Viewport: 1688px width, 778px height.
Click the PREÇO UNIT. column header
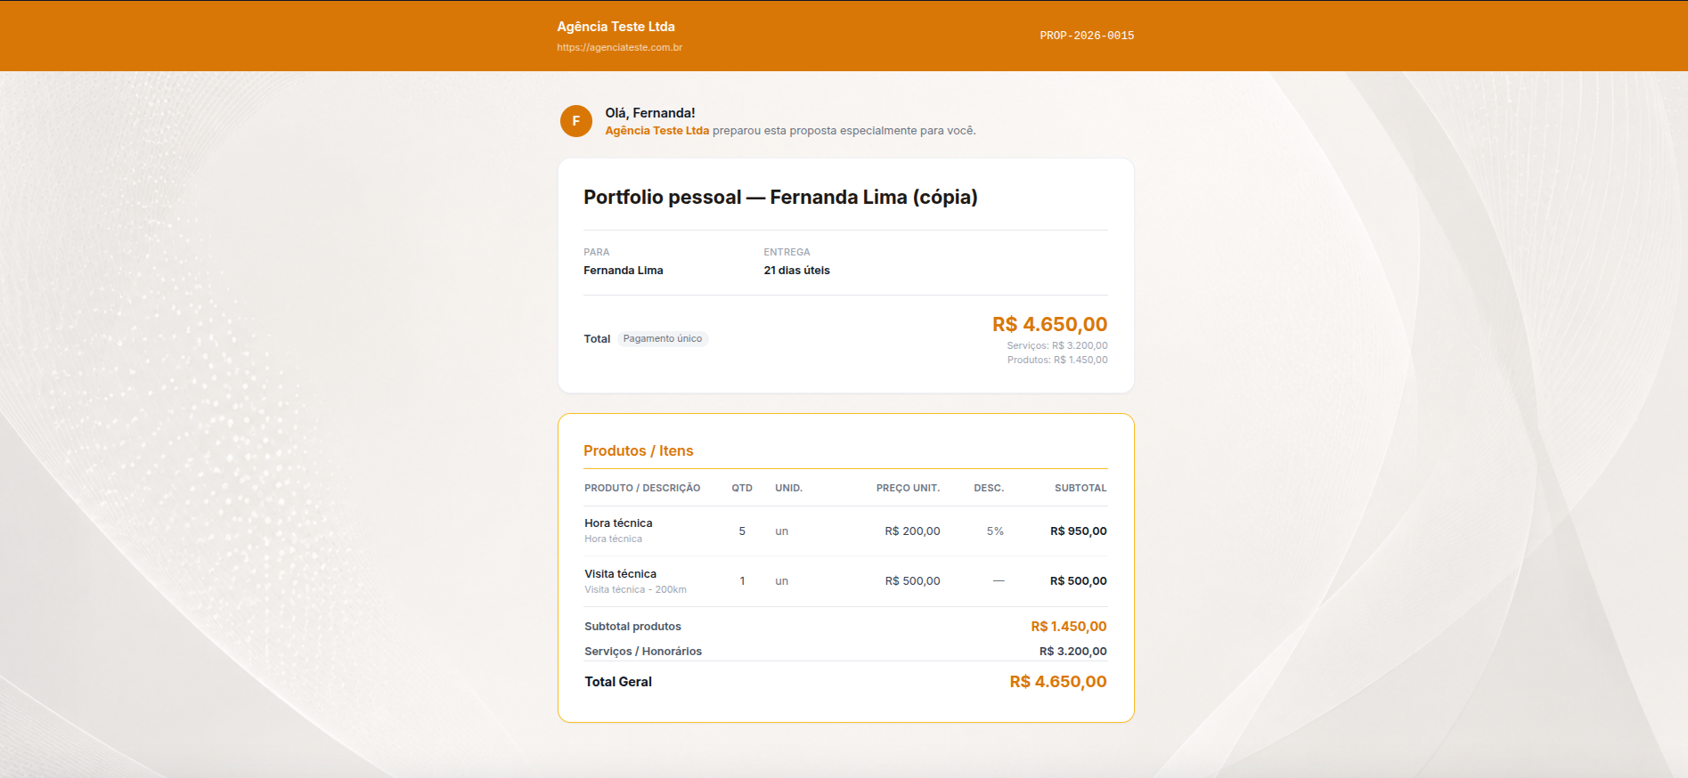[x=908, y=489]
